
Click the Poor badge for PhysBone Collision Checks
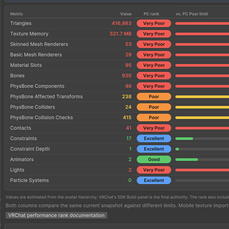(154, 118)
